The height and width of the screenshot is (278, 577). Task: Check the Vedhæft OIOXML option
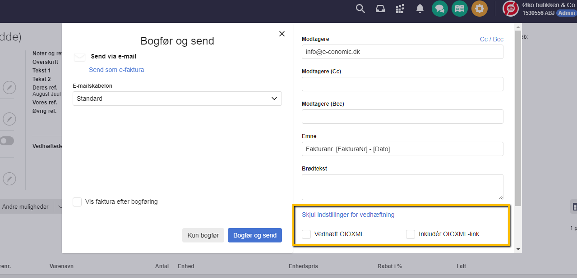coord(306,234)
